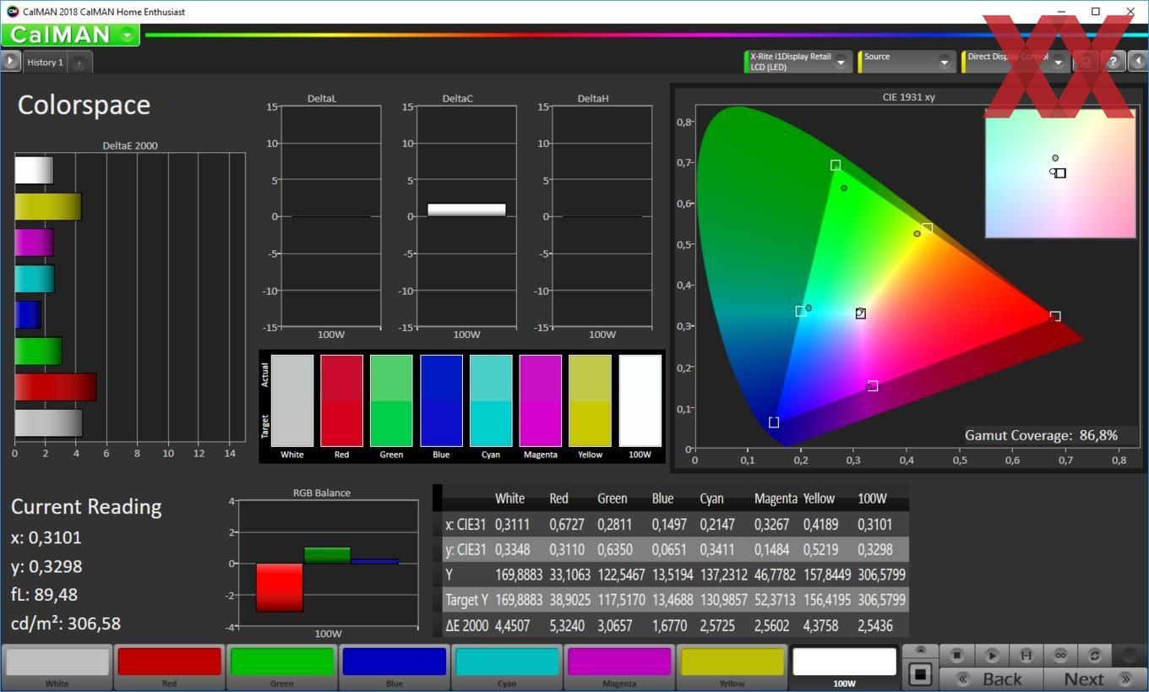
Task: Click the 'Gamut Coverage: 86,8%' text
Action: point(1041,435)
